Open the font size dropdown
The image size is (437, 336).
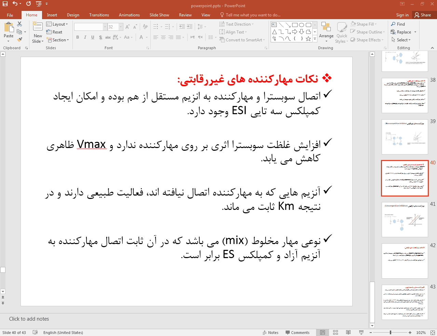pos(121,27)
